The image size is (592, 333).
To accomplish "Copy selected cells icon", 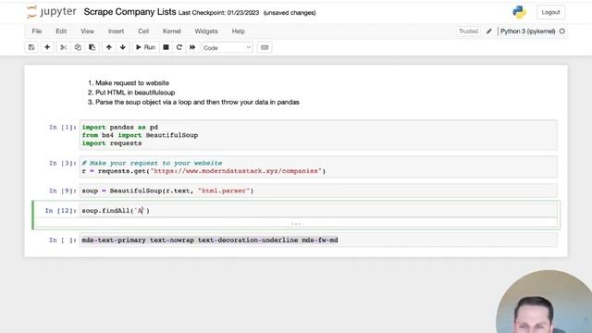I will click(x=78, y=47).
